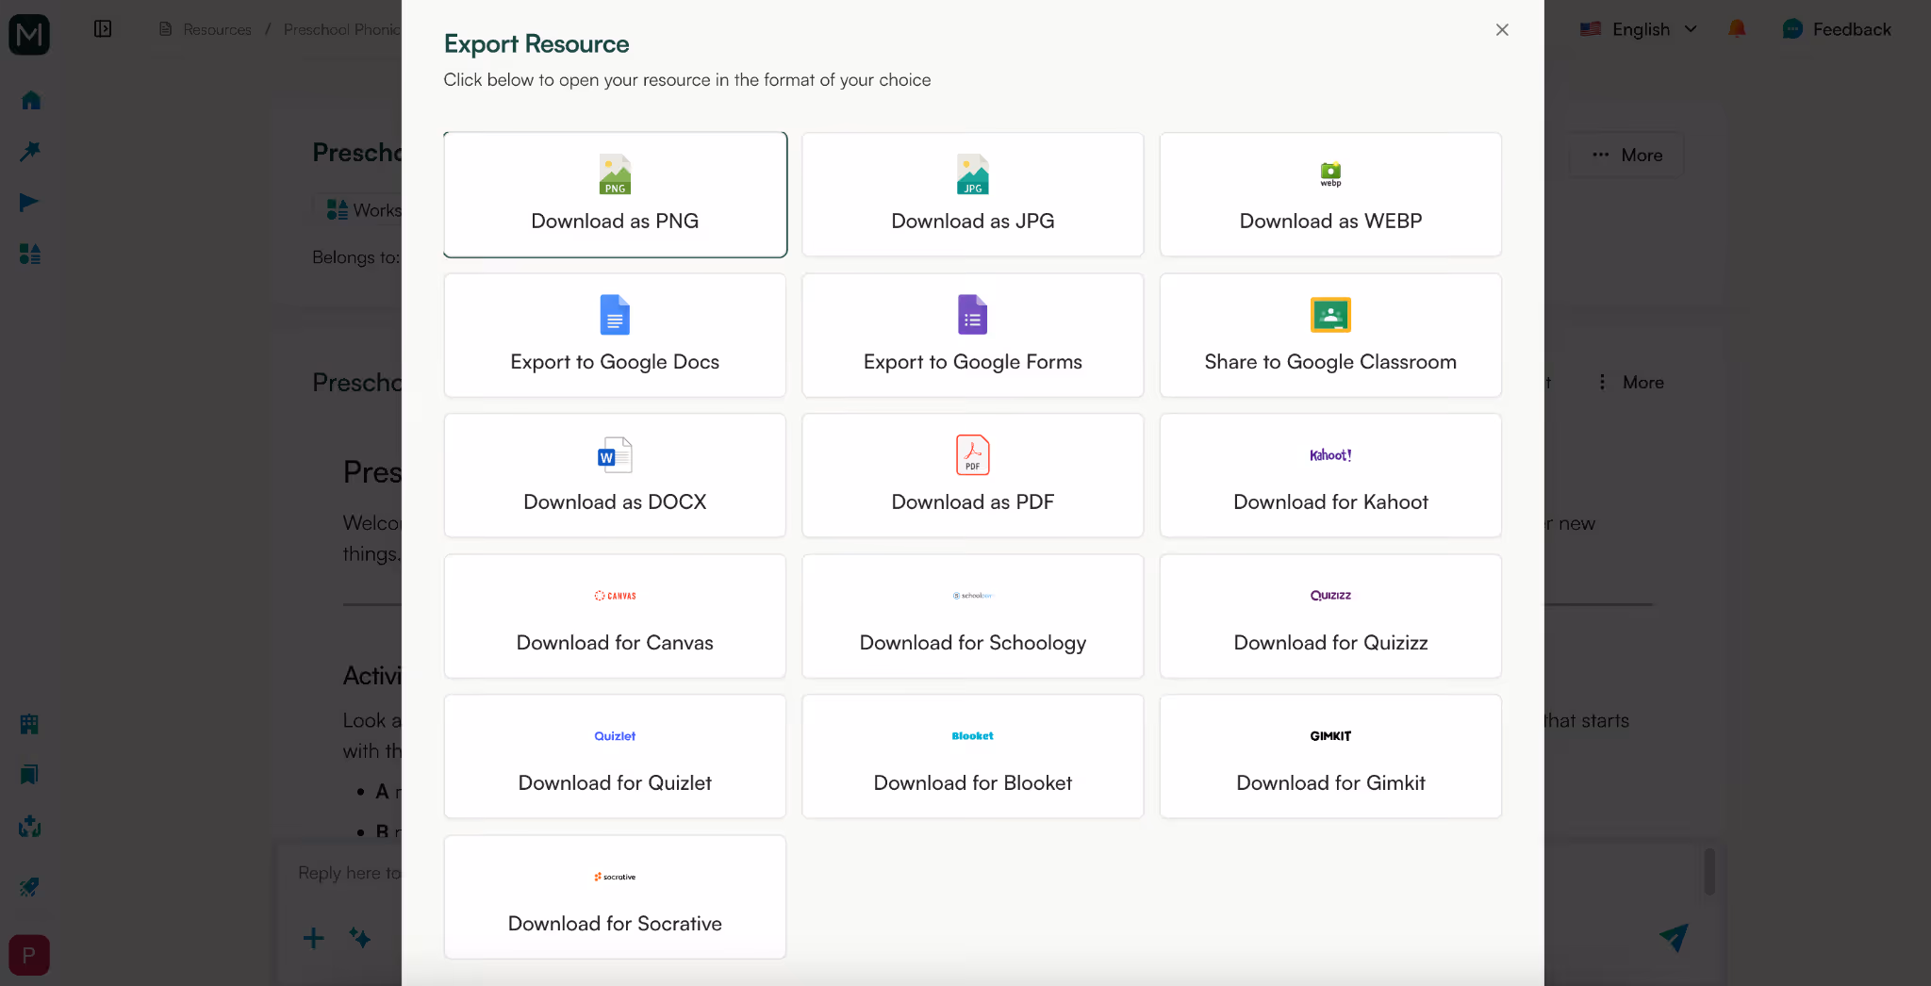Select Download as PNG text

615,221
